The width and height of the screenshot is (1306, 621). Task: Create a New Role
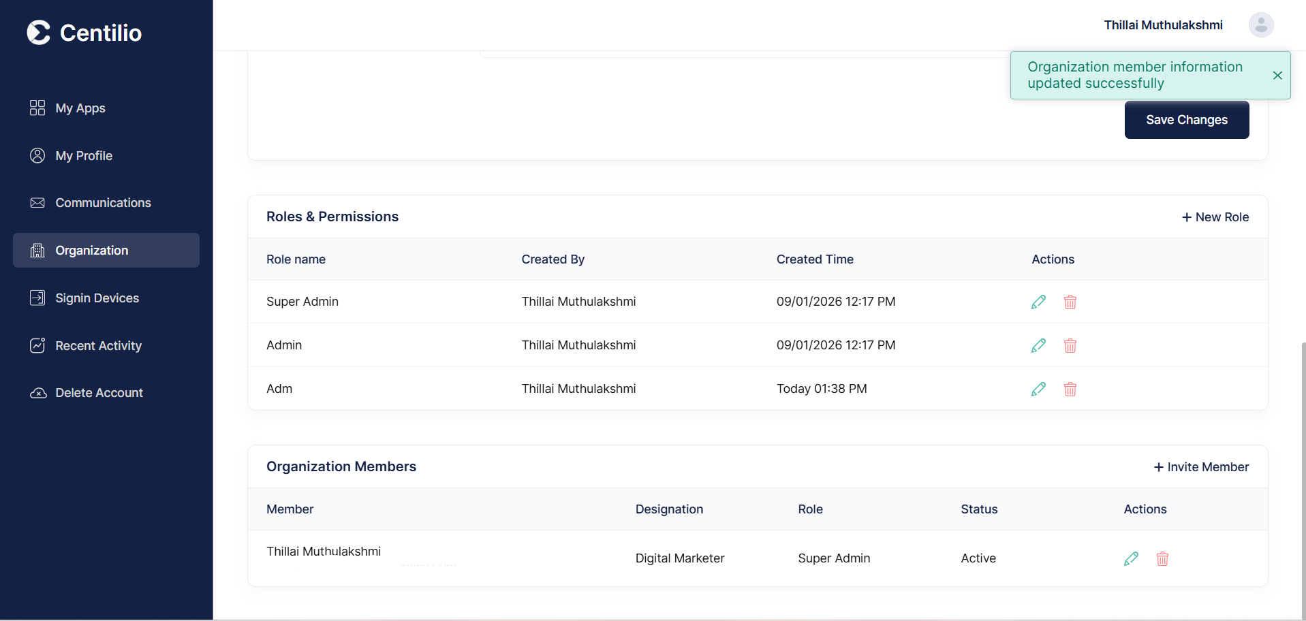click(1215, 217)
